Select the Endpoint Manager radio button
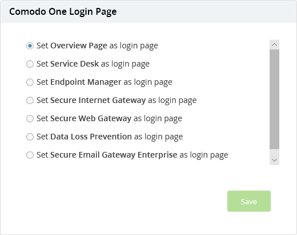 [30, 82]
